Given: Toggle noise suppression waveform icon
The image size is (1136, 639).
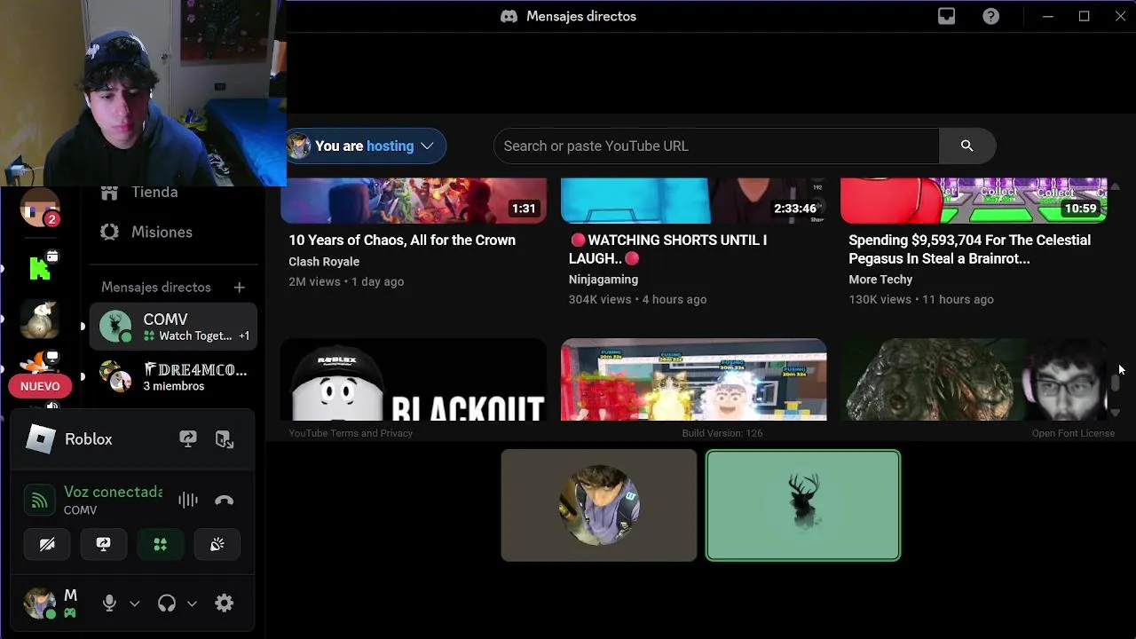Looking at the screenshot, I should pos(187,501).
